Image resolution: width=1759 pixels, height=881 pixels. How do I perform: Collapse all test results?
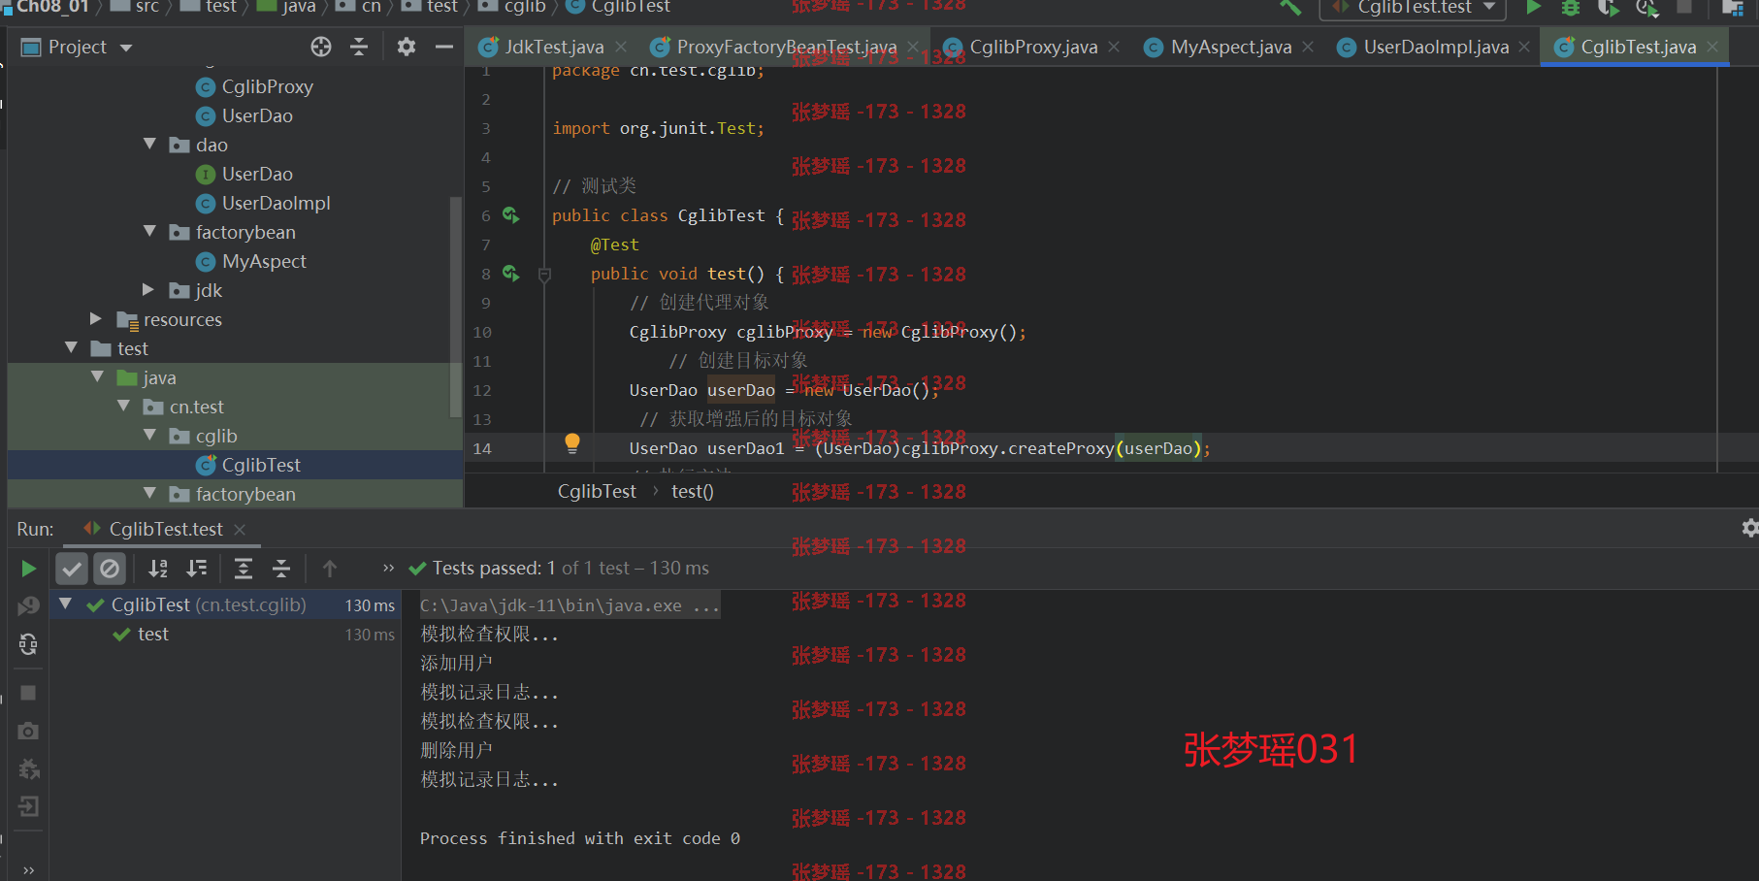pos(281,569)
